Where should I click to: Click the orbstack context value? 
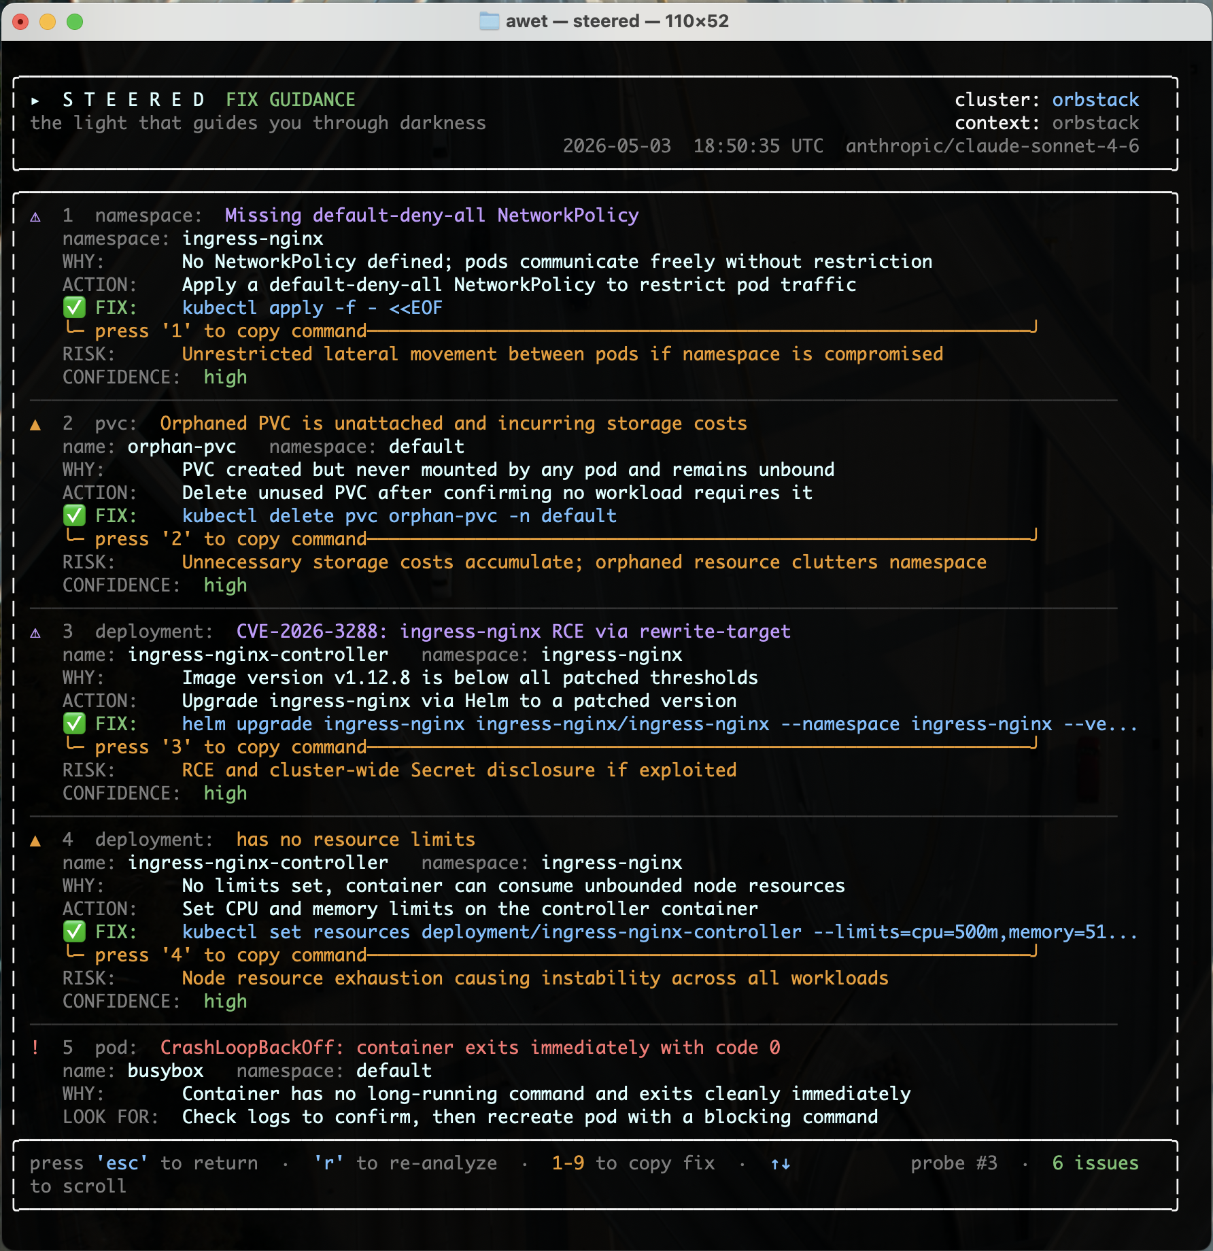click(x=1095, y=123)
